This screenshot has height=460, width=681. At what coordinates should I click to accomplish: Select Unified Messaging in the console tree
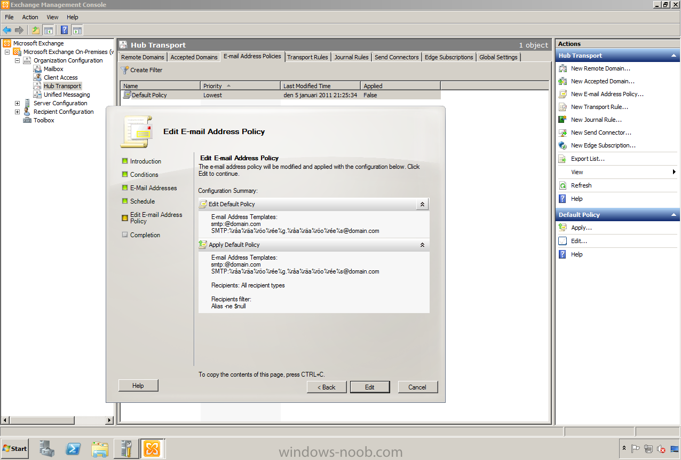pyautogui.click(x=67, y=95)
